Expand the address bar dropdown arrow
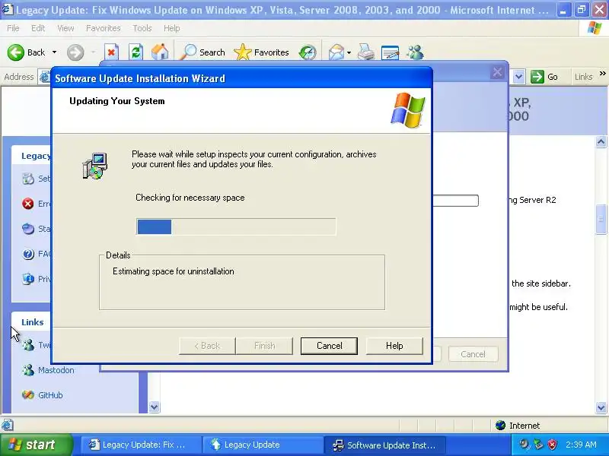The height and width of the screenshot is (456, 609). (518, 77)
